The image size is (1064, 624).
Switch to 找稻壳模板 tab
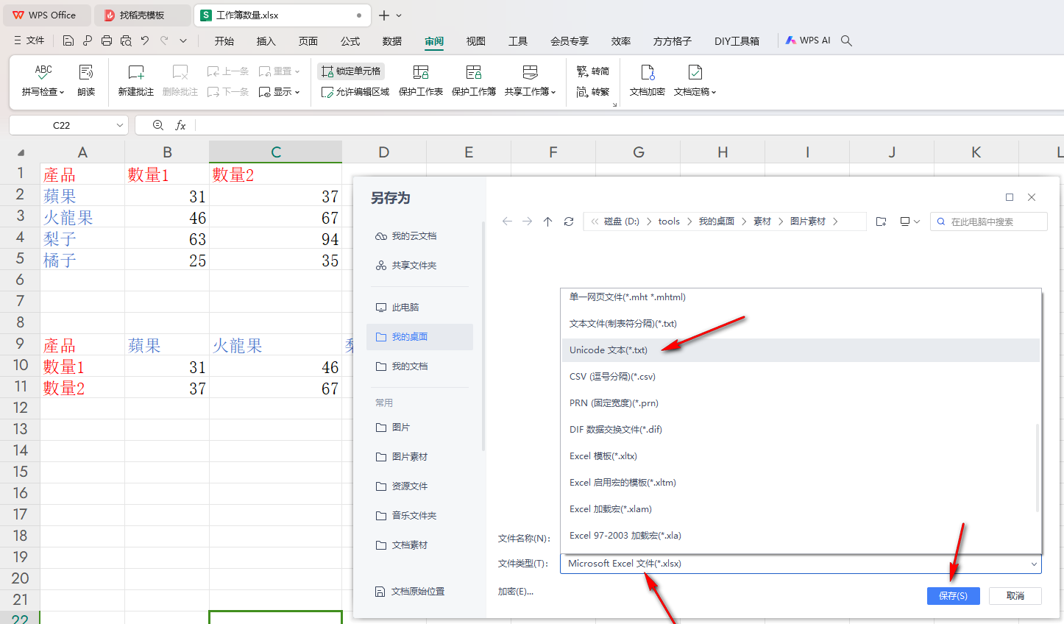click(x=142, y=15)
